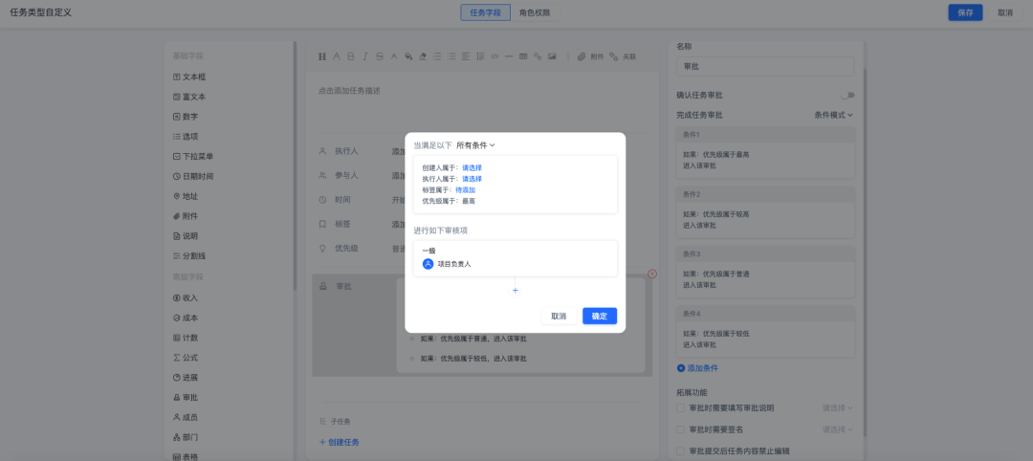Screen dimensions: 1033x461
Task: Choose 创建人属于 via 请选择 link
Action: coord(472,168)
